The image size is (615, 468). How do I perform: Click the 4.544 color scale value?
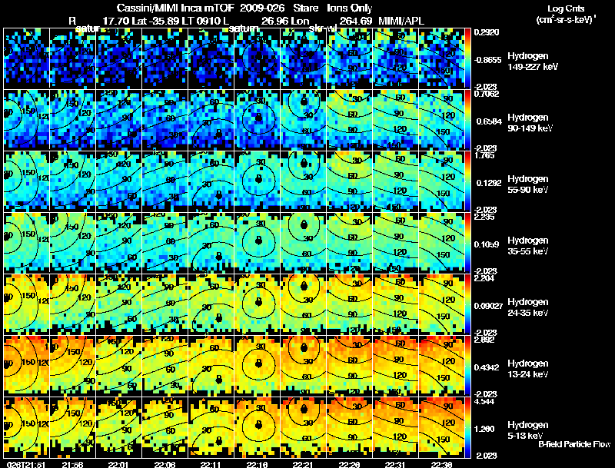point(484,401)
